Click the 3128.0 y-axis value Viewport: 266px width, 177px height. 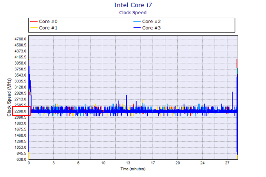click(x=20, y=87)
